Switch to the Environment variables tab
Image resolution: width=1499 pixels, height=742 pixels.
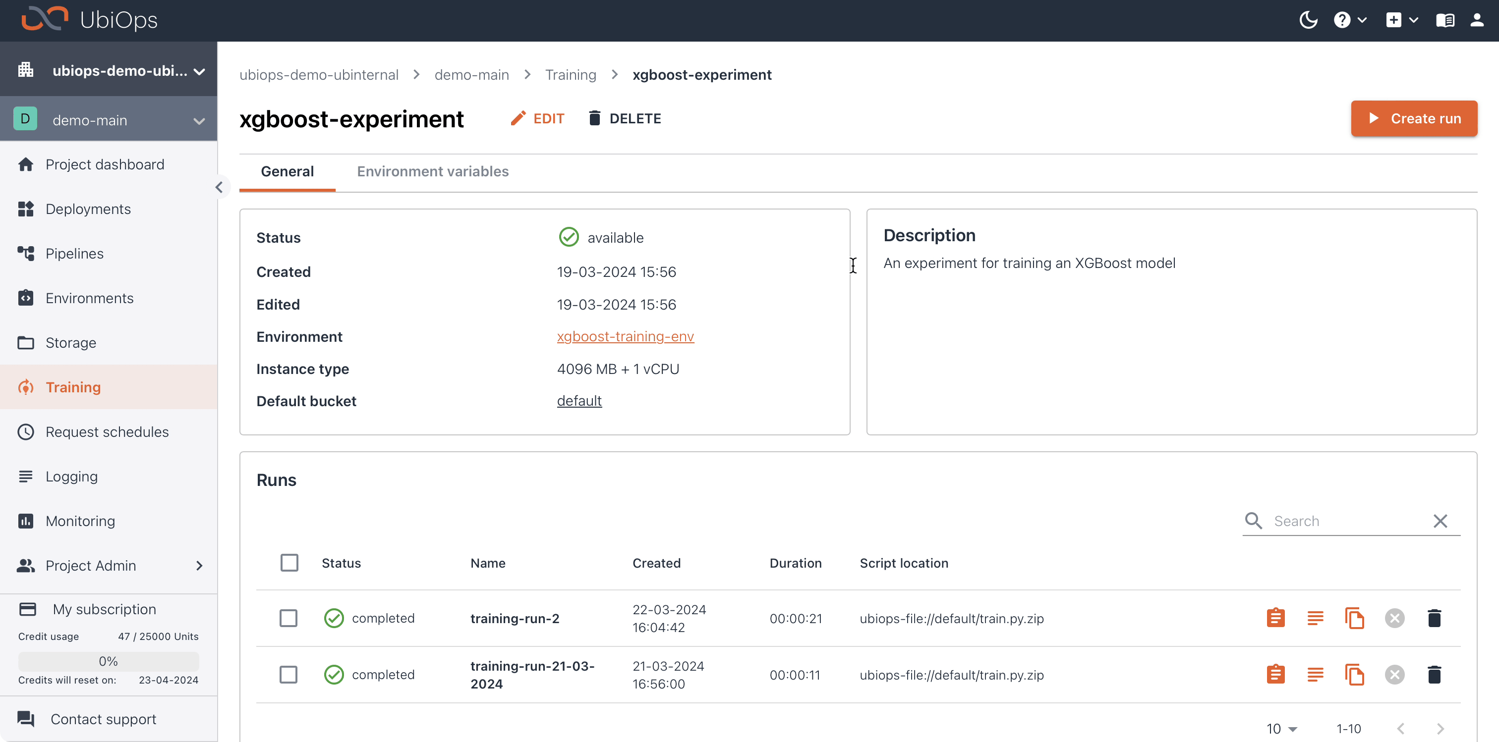coord(432,171)
